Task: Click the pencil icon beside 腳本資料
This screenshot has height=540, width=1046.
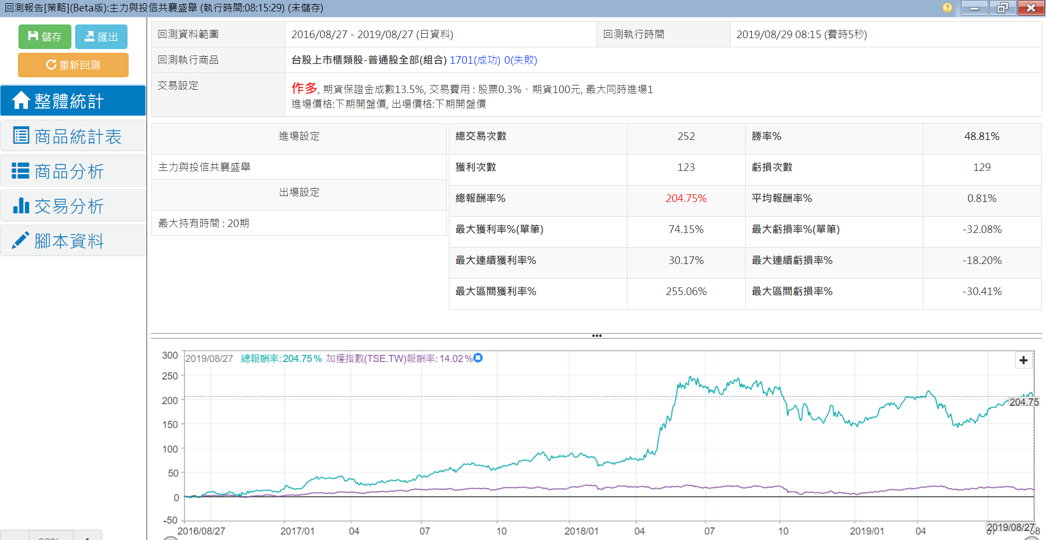Action: (x=21, y=241)
